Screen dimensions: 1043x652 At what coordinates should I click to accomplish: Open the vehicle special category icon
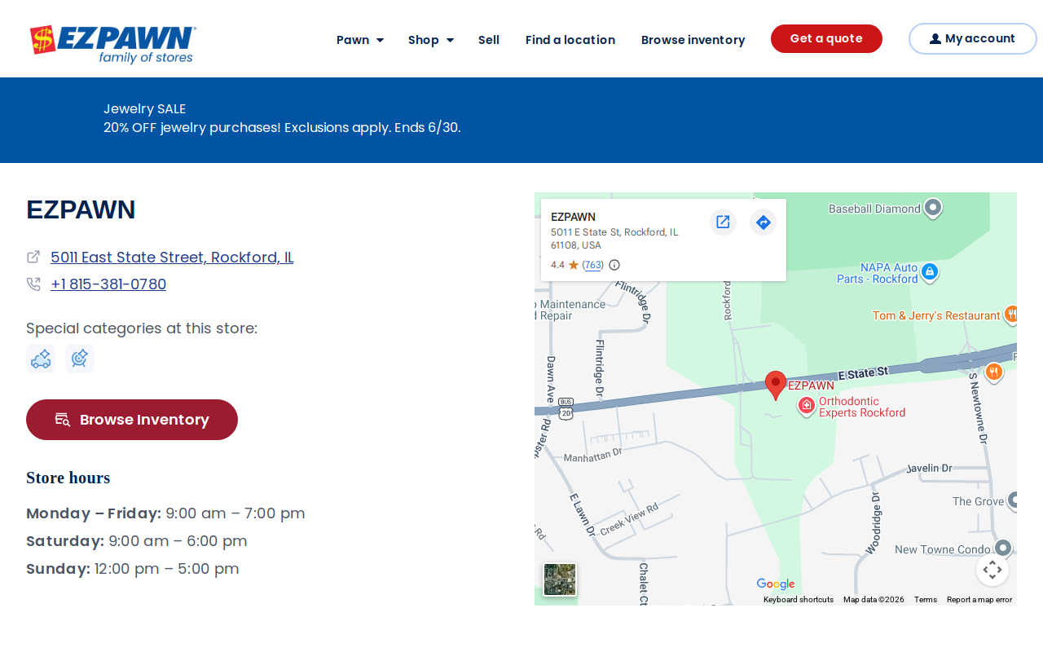tap(41, 359)
